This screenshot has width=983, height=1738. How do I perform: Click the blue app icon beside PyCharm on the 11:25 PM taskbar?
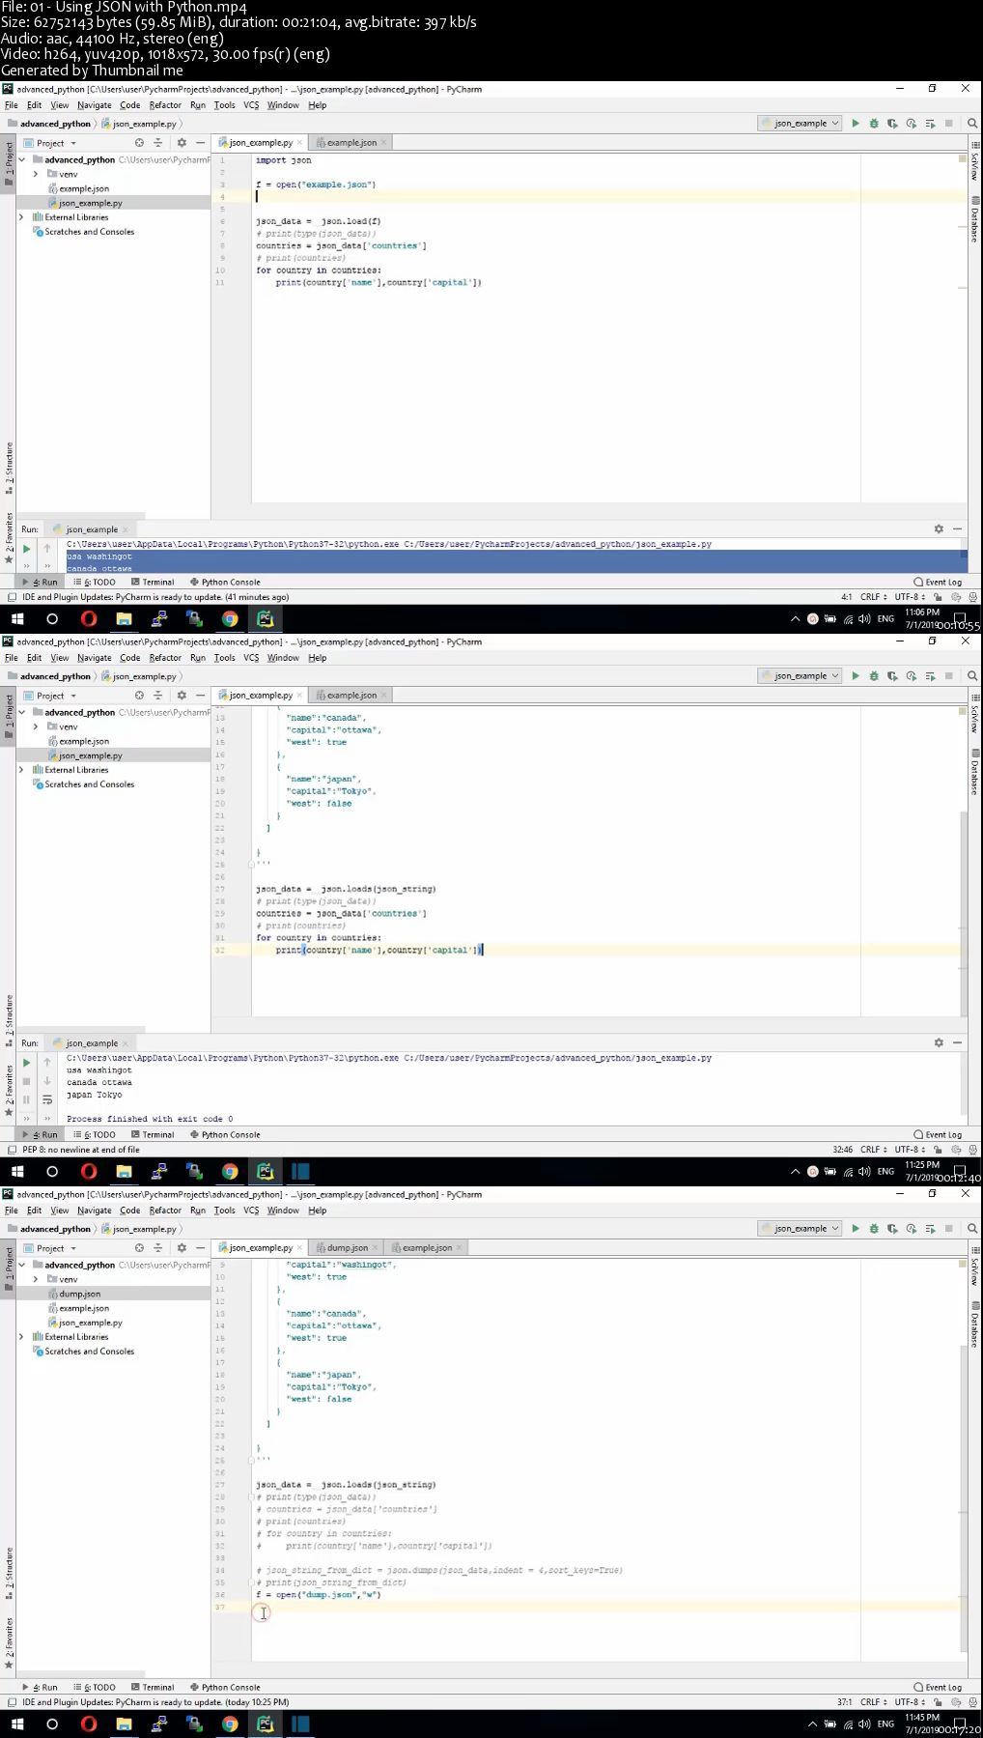point(300,1171)
